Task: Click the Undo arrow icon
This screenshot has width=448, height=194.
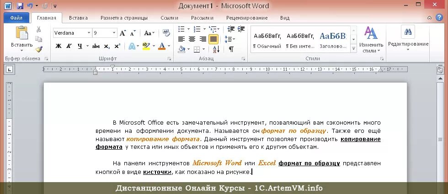Action: (x=30, y=5)
